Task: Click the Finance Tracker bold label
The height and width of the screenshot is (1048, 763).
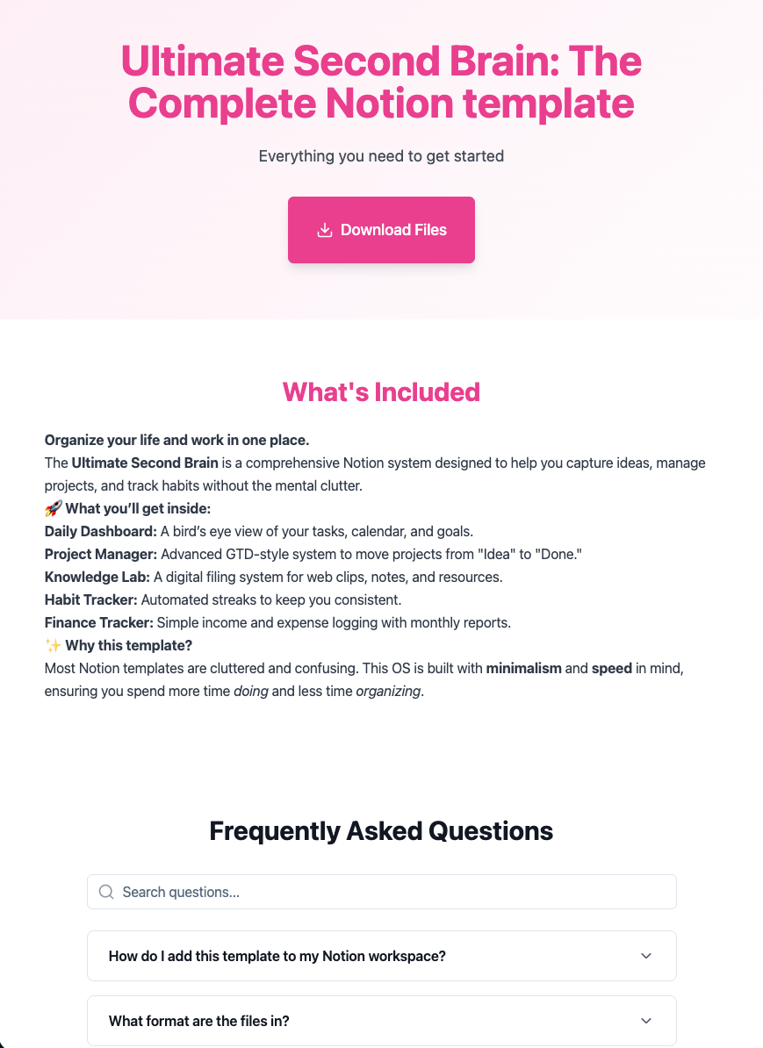Action: [x=99, y=622]
